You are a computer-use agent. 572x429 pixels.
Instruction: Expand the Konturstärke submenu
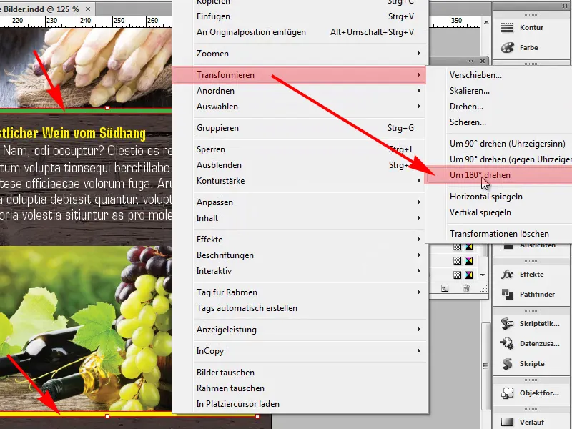(300, 181)
